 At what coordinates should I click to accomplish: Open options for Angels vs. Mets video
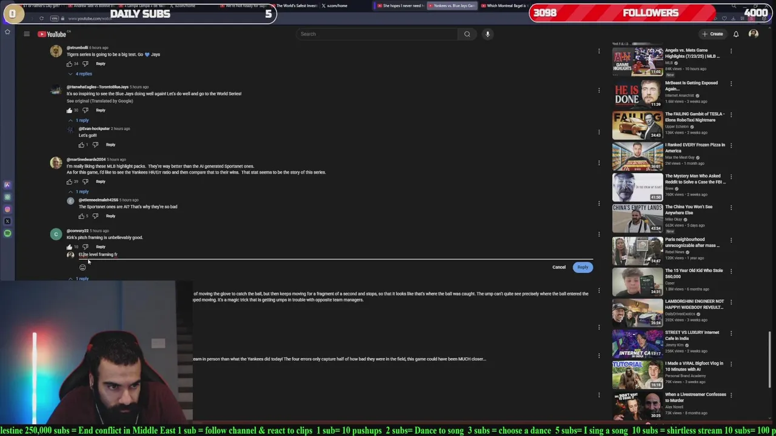click(x=731, y=51)
